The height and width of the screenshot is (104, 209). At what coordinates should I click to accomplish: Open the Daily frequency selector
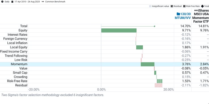tap(7, 2)
